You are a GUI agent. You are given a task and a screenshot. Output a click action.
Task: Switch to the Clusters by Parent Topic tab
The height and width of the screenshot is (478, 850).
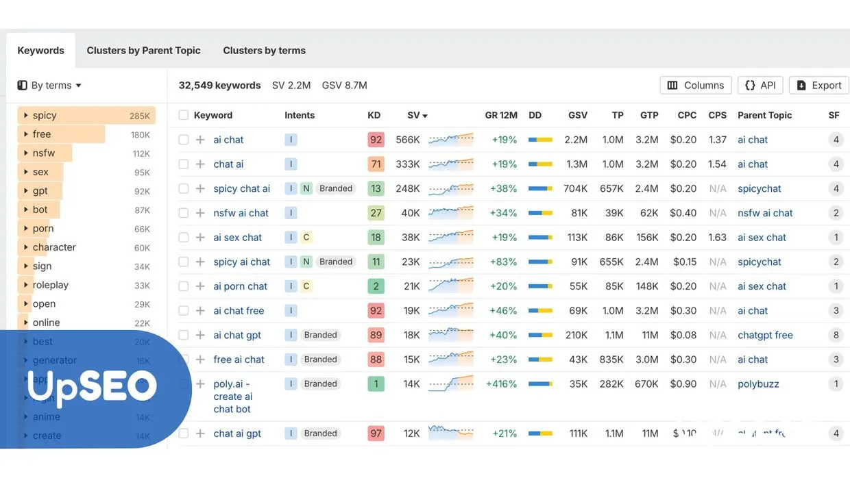(x=143, y=50)
